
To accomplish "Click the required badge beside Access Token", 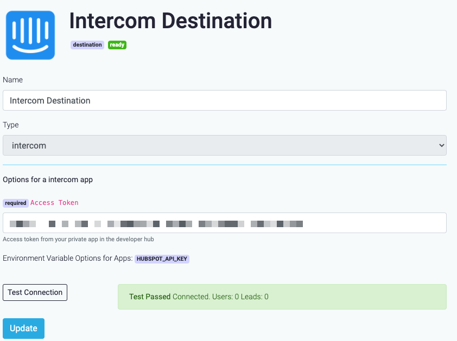I will point(15,203).
